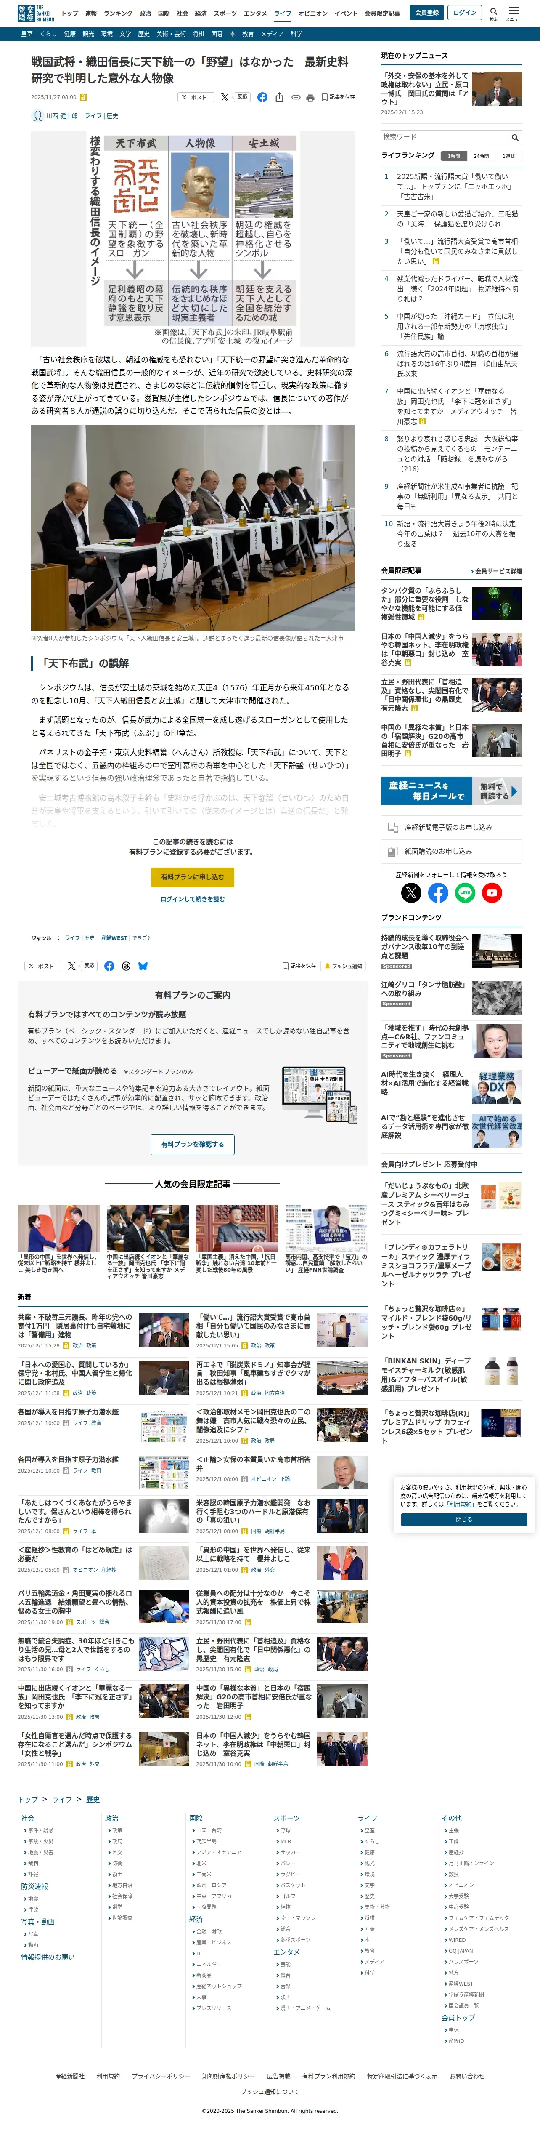Open 産経WEST genre tag

coord(114,937)
